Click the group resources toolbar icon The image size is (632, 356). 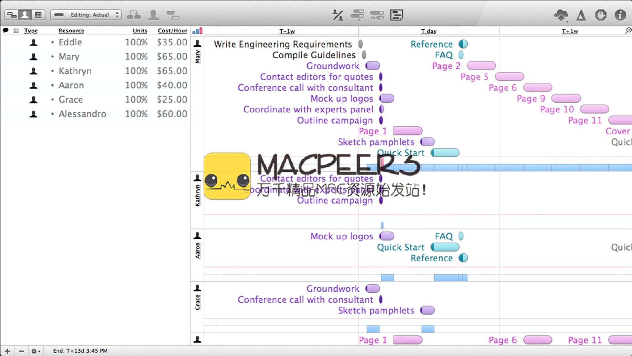133,15
